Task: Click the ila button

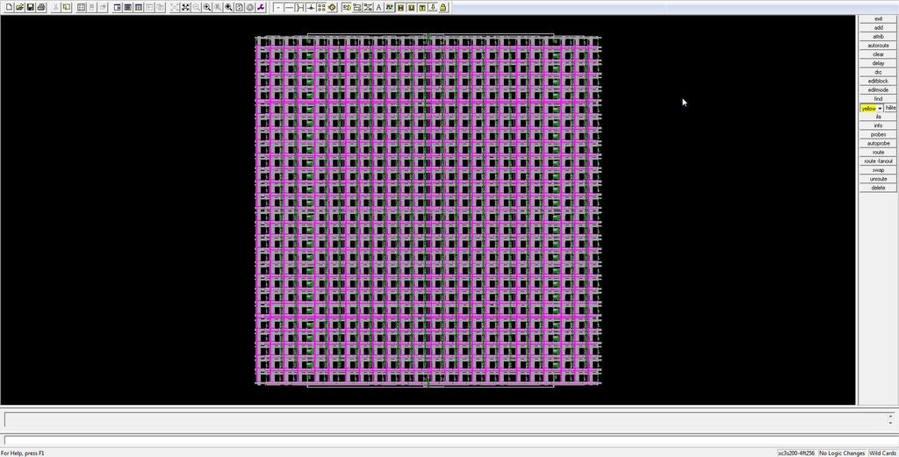Action: click(x=878, y=117)
